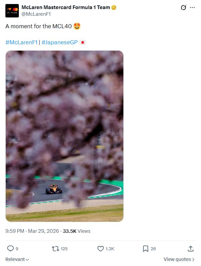
Task: Click the McLaren profile avatar
Action: pos(12,11)
